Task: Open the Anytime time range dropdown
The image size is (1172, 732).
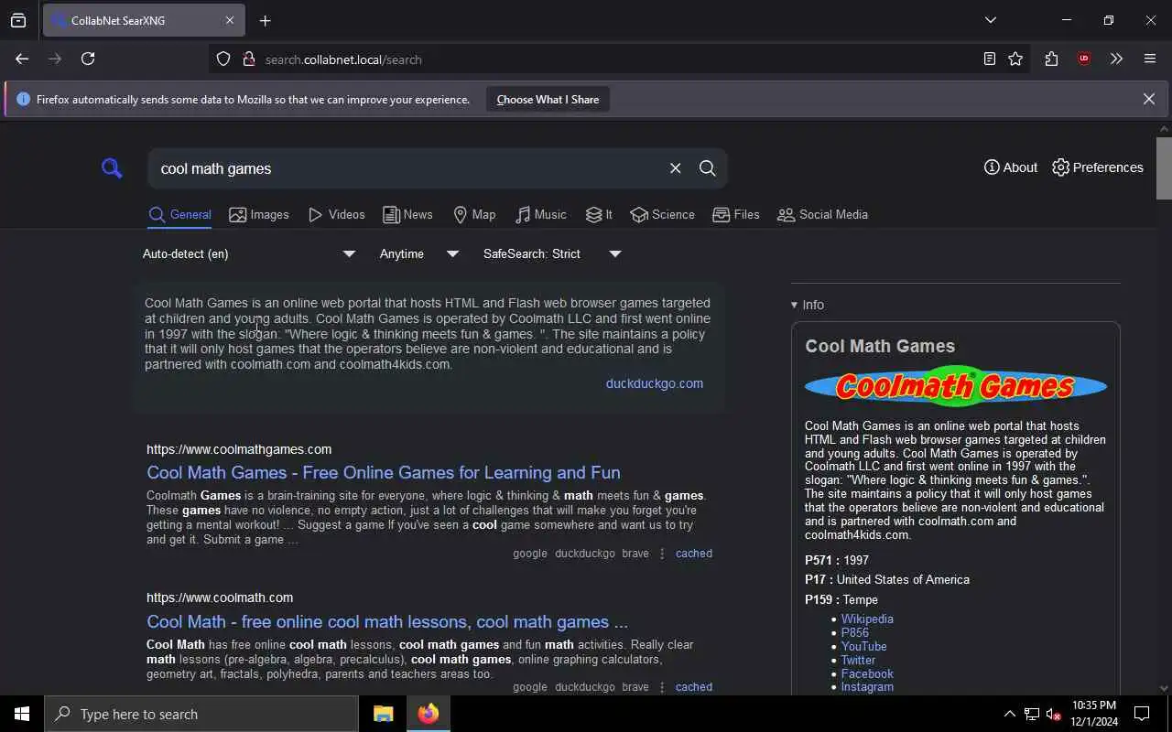Action: pyautogui.click(x=419, y=253)
